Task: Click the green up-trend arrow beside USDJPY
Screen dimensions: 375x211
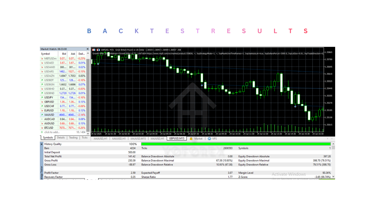Action: tap(42, 97)
